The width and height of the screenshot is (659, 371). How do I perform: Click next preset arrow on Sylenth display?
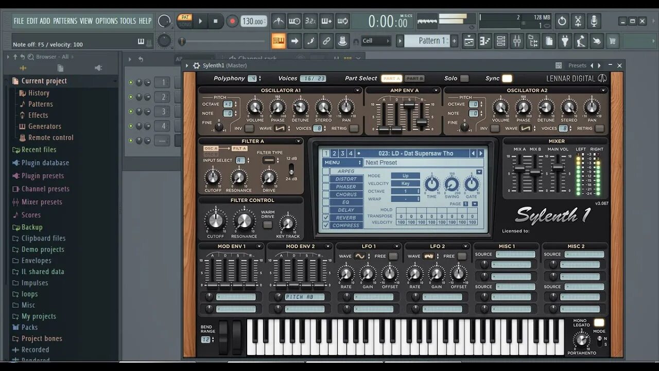(x=481, y=153)
